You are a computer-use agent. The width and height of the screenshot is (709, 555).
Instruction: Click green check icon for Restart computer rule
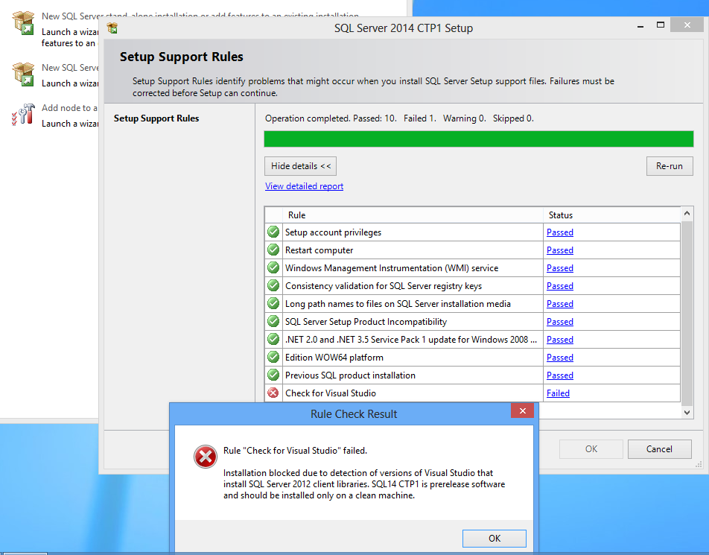pos(273,250)
